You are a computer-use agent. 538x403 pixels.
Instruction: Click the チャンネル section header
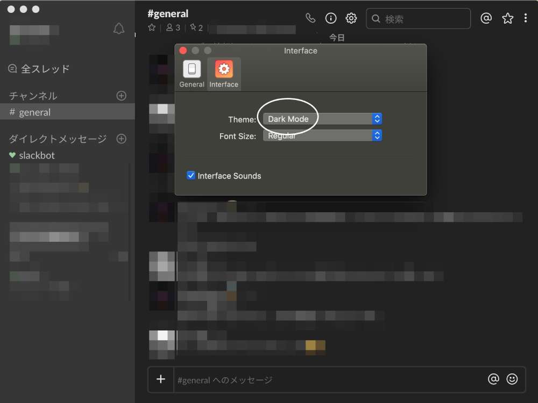point(33,96)
